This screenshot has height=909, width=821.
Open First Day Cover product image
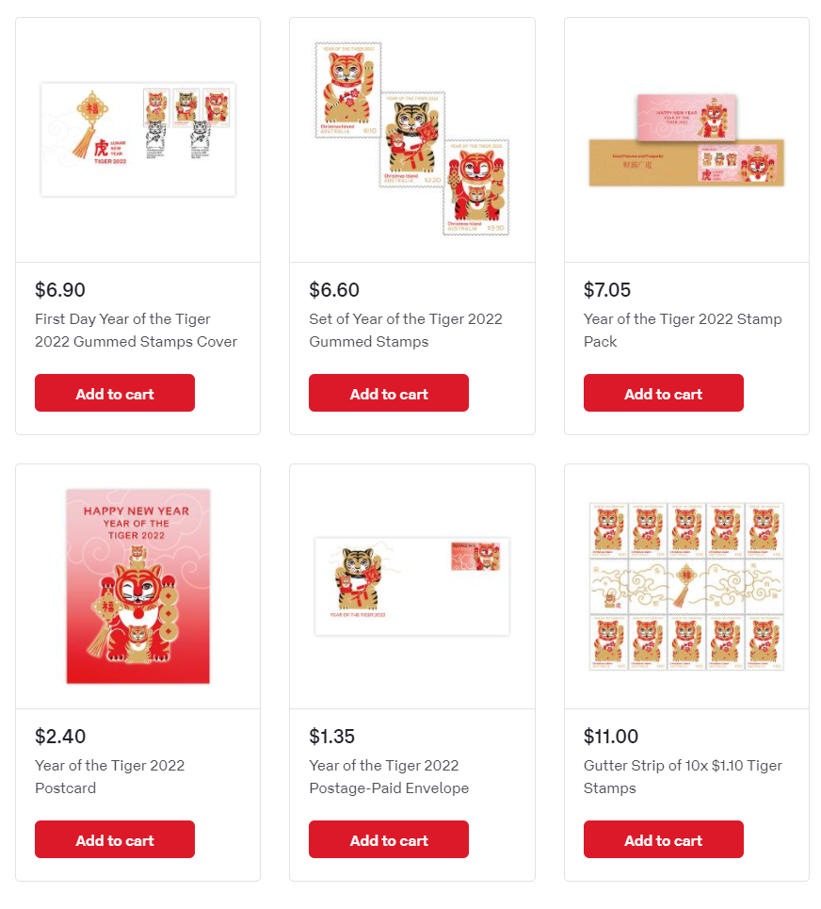(137, 139)
